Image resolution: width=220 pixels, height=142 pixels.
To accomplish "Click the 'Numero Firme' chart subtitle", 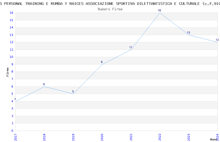I will point(110,9).
